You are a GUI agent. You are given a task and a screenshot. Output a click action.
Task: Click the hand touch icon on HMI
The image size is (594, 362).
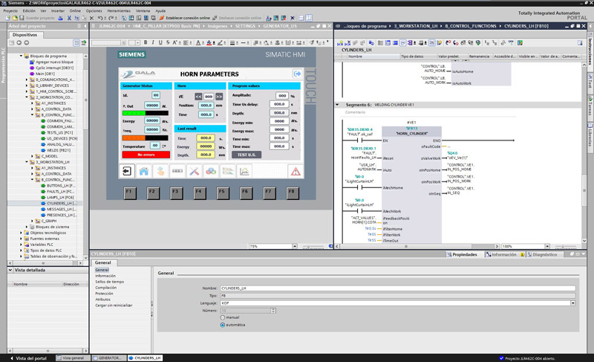pyautogui.click(x=160, y=171)
